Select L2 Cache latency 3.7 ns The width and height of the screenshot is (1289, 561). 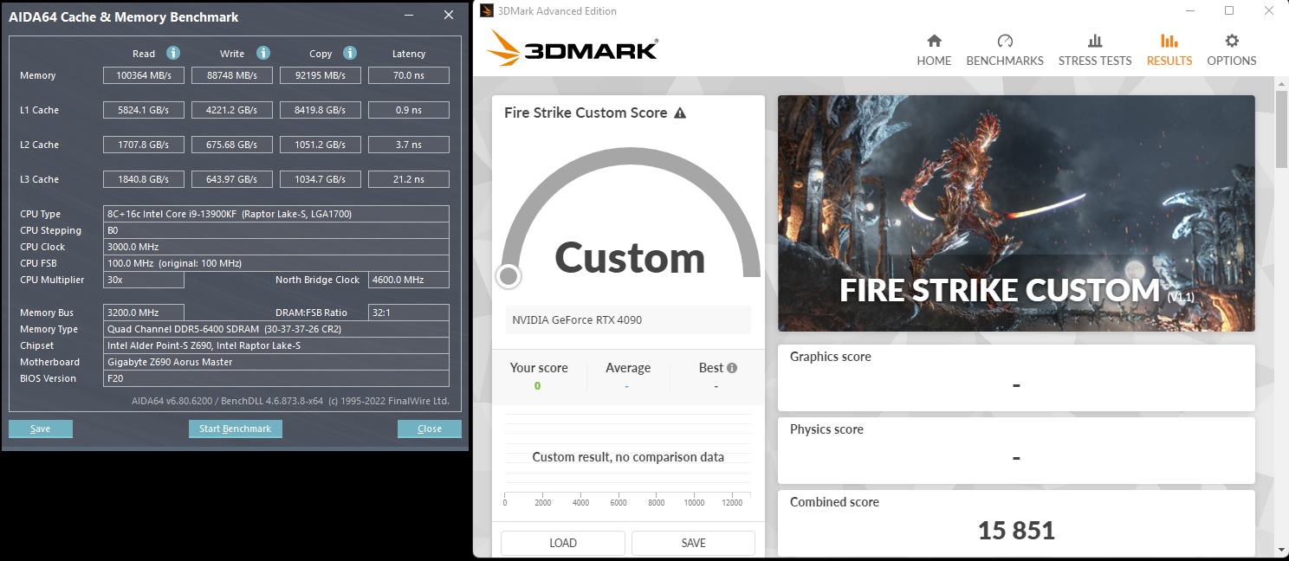click(x=409, y=145)
